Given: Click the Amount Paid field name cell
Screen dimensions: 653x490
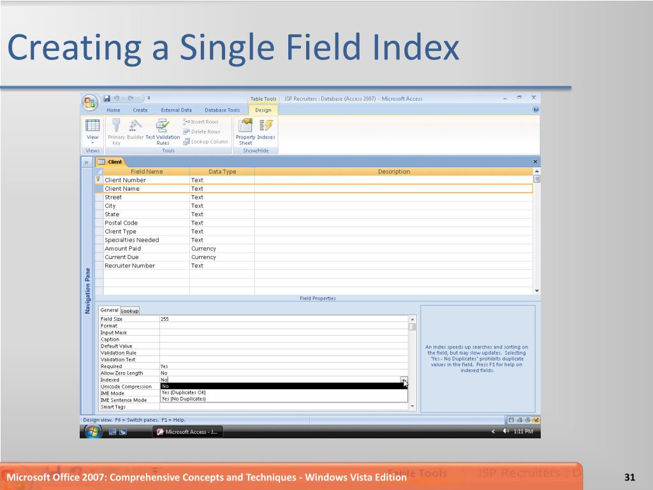Looking at the screenshot, I should [146, 248].
